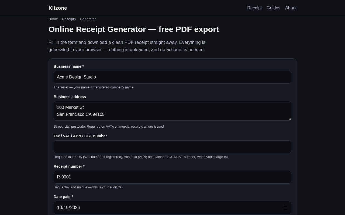This screenshot has width=345, height=215.
Task: Click the Home breadcrumb link
Action: coord(53,19)
